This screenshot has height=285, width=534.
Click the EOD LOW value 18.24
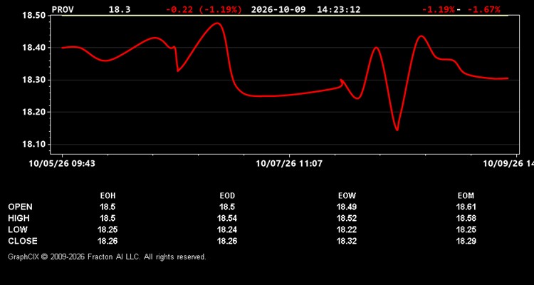227,229
